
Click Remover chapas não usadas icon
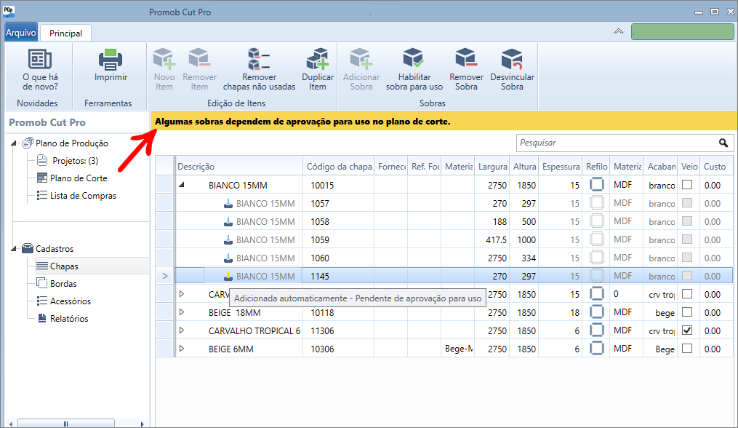point(259,59)
